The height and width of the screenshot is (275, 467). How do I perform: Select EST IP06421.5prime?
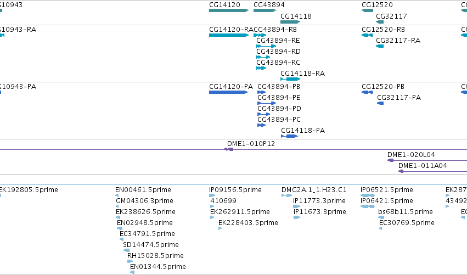click(368, 206)
